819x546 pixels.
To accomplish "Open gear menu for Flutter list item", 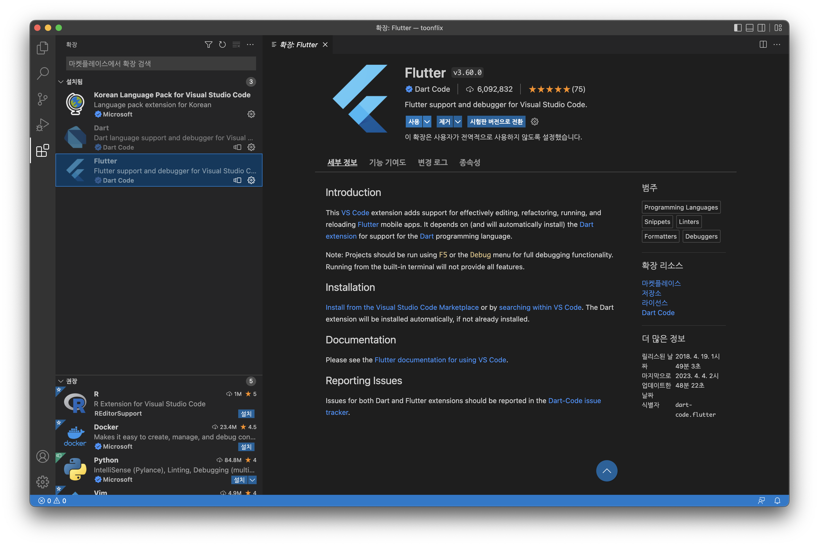I will 251,180.
